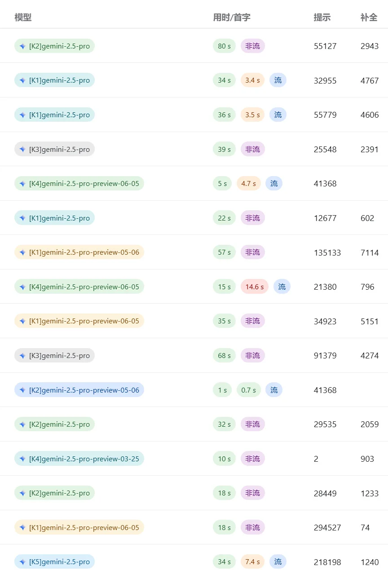Click the completion value 602
388x570 pixels.
click(367, 218)
